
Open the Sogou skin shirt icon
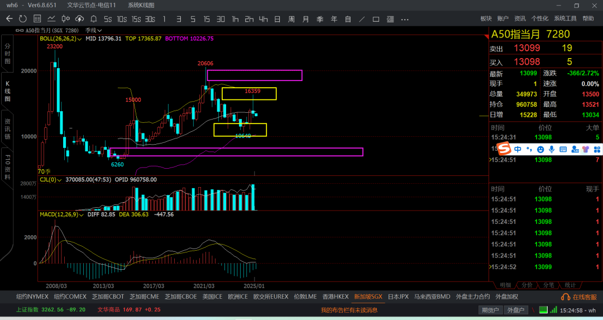pos(585,149)
